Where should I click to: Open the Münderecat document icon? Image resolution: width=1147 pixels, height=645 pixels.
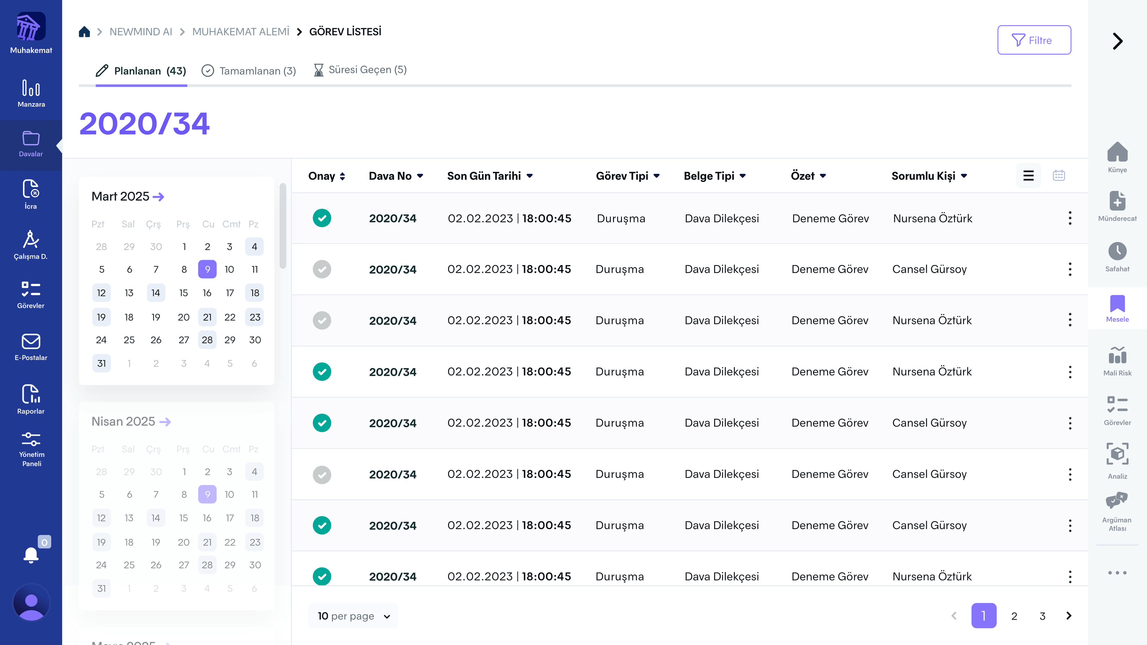click(1117, 201)
